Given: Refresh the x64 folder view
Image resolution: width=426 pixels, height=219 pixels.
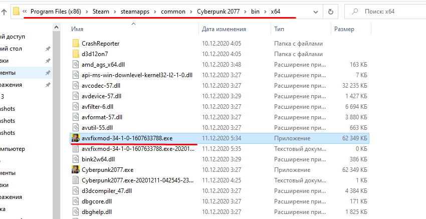Looking at the screenshot, I should [331, 12].
